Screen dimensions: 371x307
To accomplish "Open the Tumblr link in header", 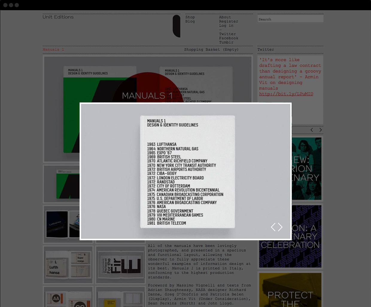I will [226, 42].
